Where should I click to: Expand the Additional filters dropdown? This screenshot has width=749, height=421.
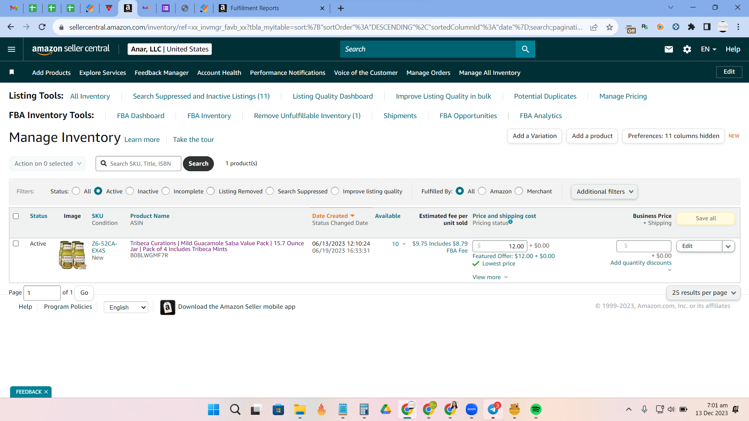604,192
